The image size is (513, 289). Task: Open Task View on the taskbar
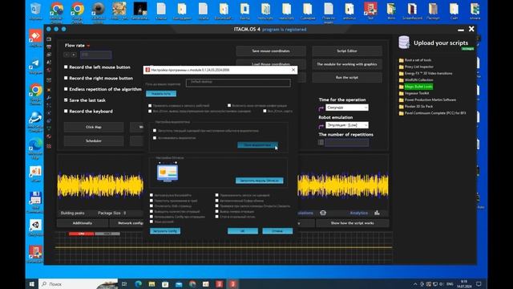[x=124, y=283]
